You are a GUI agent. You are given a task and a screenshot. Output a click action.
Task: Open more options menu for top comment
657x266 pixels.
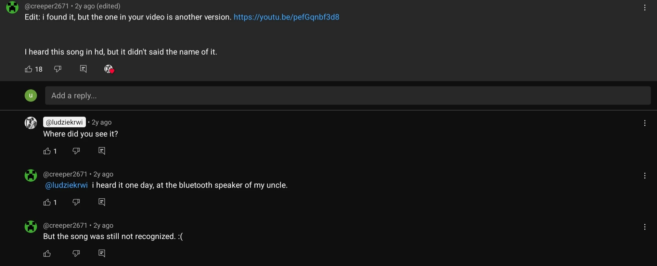coord(645,8)
